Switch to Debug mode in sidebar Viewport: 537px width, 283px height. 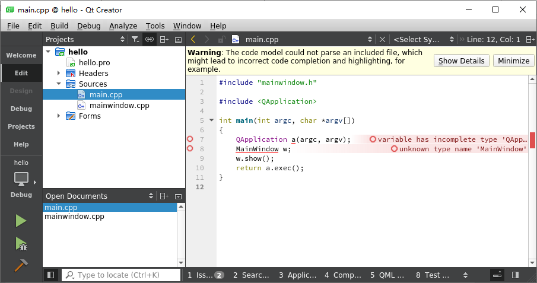pos(21,109)
